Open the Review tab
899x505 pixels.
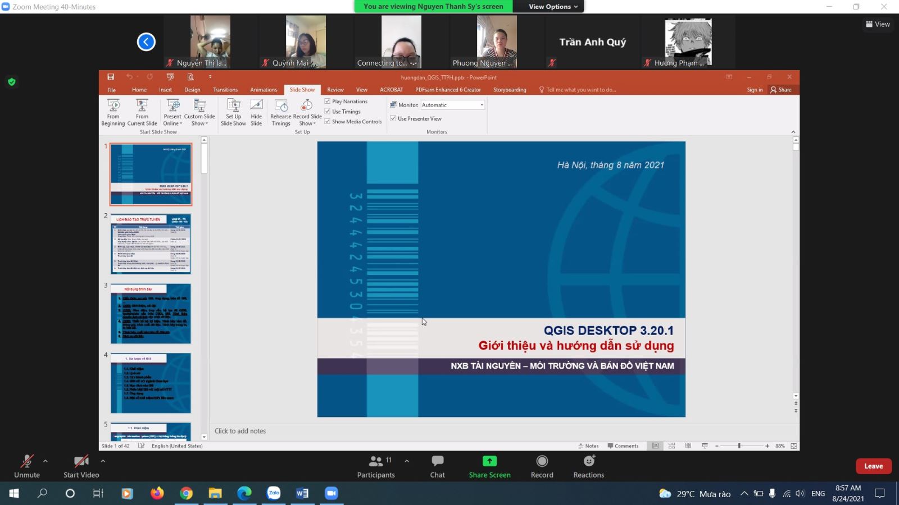tap(335, 90)
